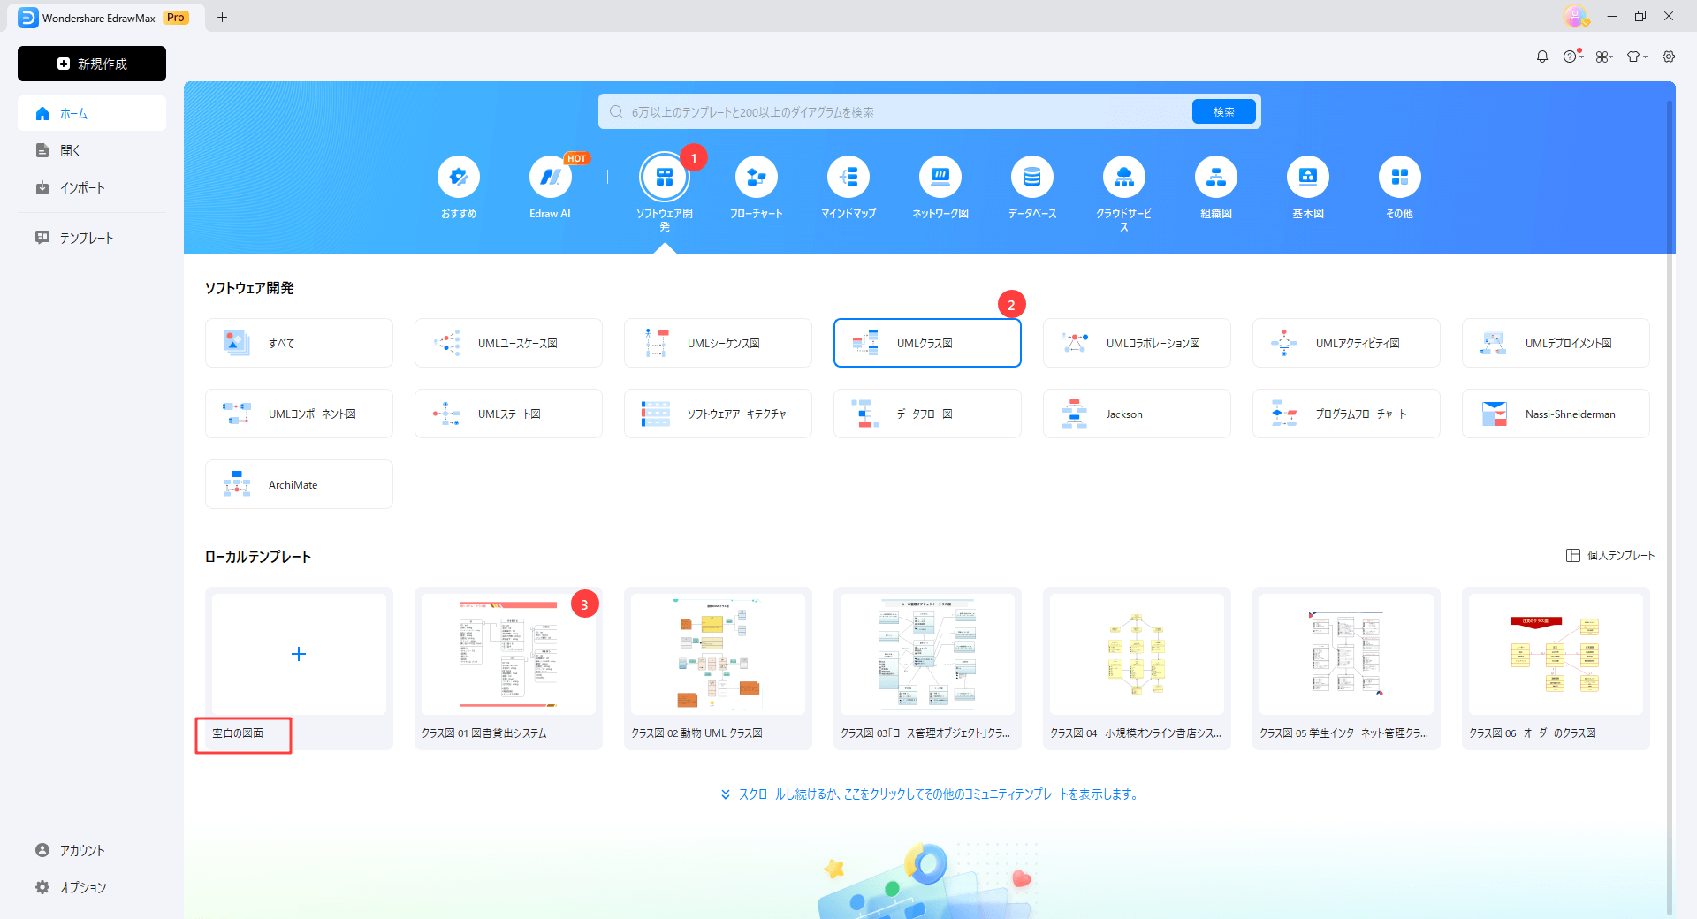
Task: Open the 開く sidebar item
Action: [92, 151]
